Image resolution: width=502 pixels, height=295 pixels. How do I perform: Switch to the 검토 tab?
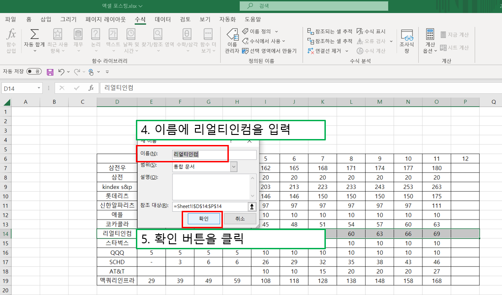[x=185, y=20]
